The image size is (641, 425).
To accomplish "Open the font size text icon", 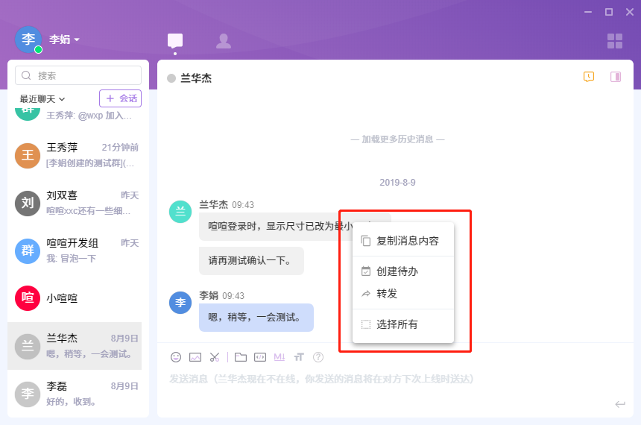I will 299,357.
